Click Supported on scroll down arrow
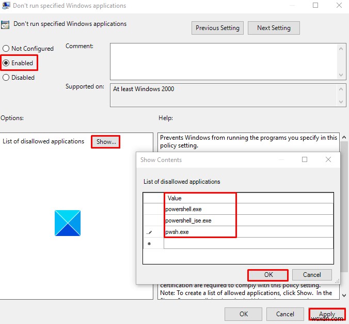Viewport: 349px width, 324px height. [x=341, y=102]
